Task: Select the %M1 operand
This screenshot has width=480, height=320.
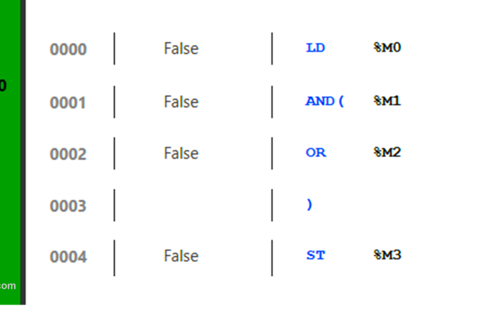Action: (387, 101)
